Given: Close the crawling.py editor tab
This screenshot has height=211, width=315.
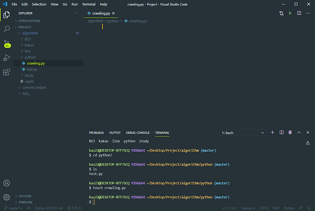Looking at the screenshot, I should 113,13.
